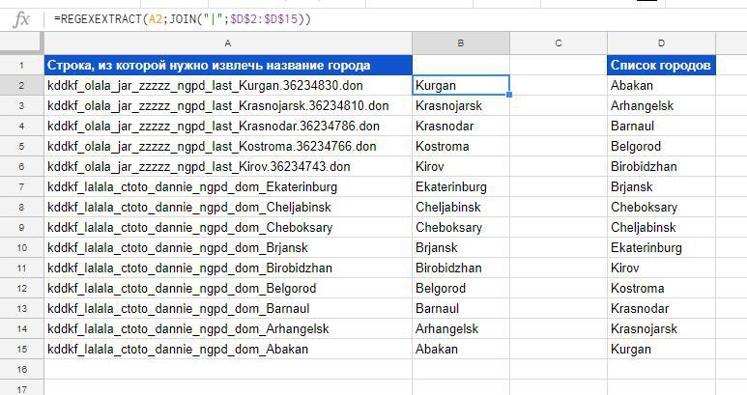Select cell B12 containing Belgorod
The image size is (747, 395).
(461, 289)
